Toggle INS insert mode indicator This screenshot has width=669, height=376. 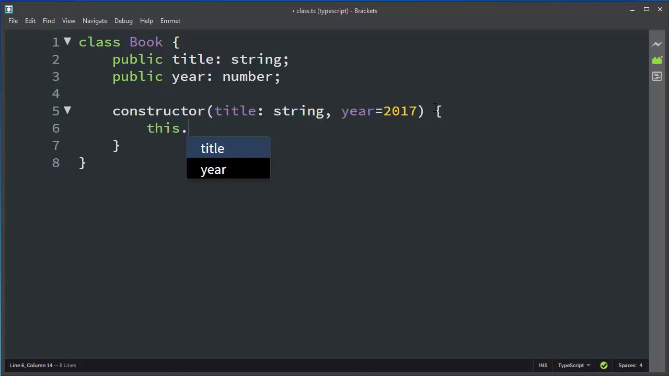pyautogui.click(x=543, y=365)
